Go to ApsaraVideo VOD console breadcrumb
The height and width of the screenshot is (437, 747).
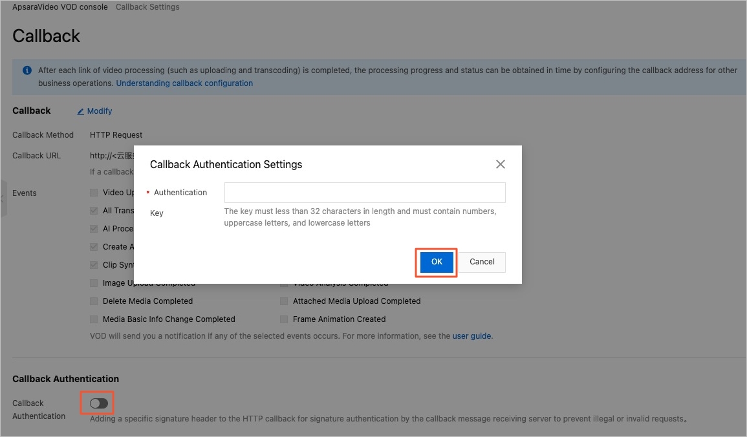(x=60, y=6)
